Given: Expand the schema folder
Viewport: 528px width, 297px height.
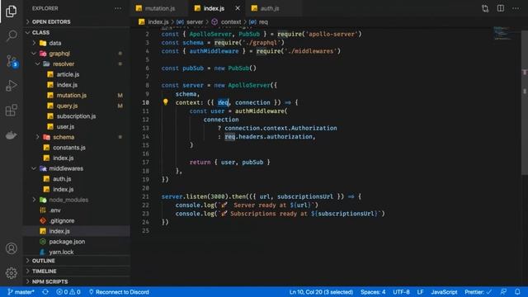Looking at the screenshot, I should click(77, 137).
